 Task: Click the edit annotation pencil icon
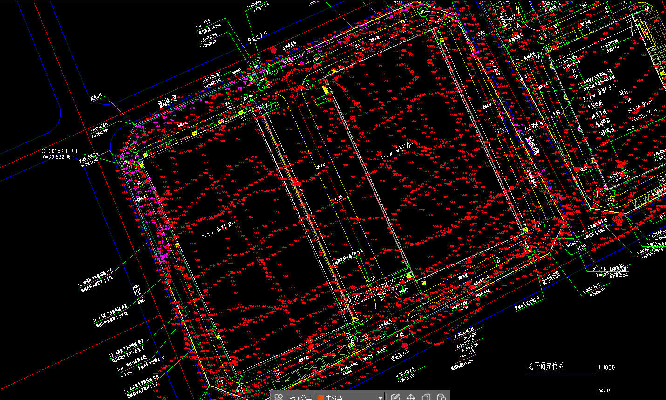point(395,397)
